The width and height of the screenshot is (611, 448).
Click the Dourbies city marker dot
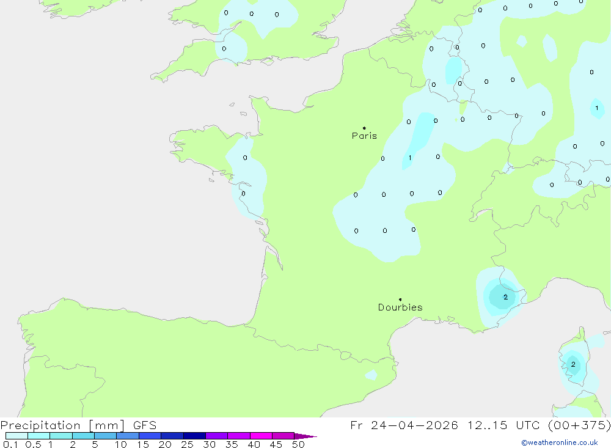pos(400,299)
